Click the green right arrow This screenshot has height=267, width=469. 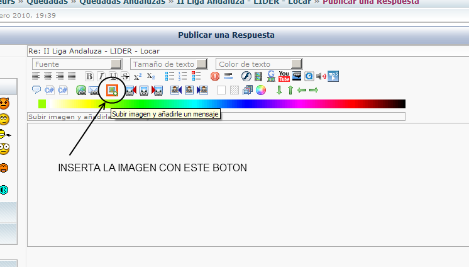tap(314, 90)
